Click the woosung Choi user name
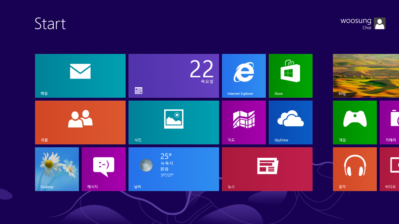The height and width of the screenshot is (224, 399). 356,23
